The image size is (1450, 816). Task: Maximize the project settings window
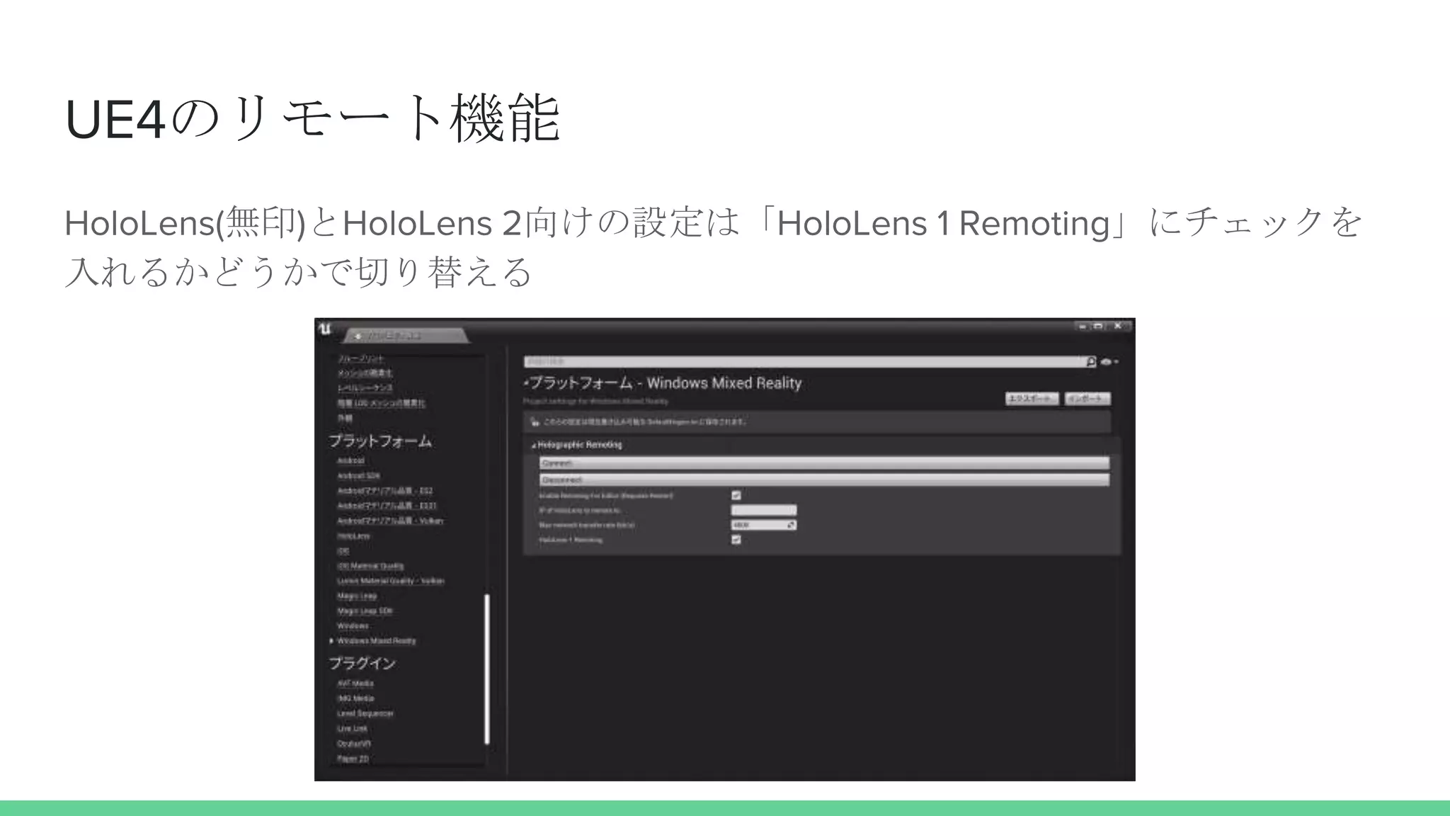pos(1098,327)
